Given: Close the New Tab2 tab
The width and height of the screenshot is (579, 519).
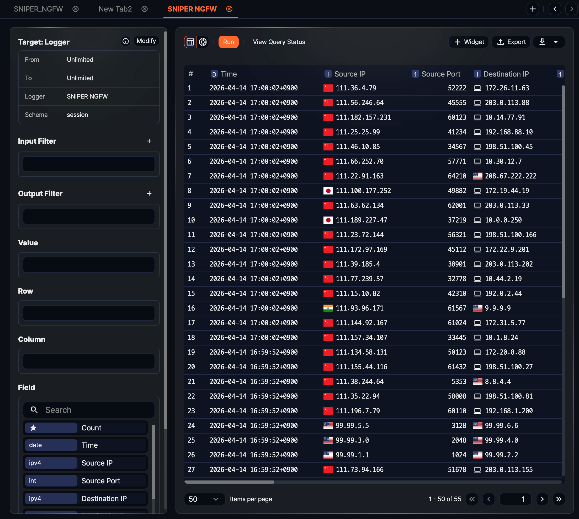Looking at the screenshot, I should pos(145,9).
